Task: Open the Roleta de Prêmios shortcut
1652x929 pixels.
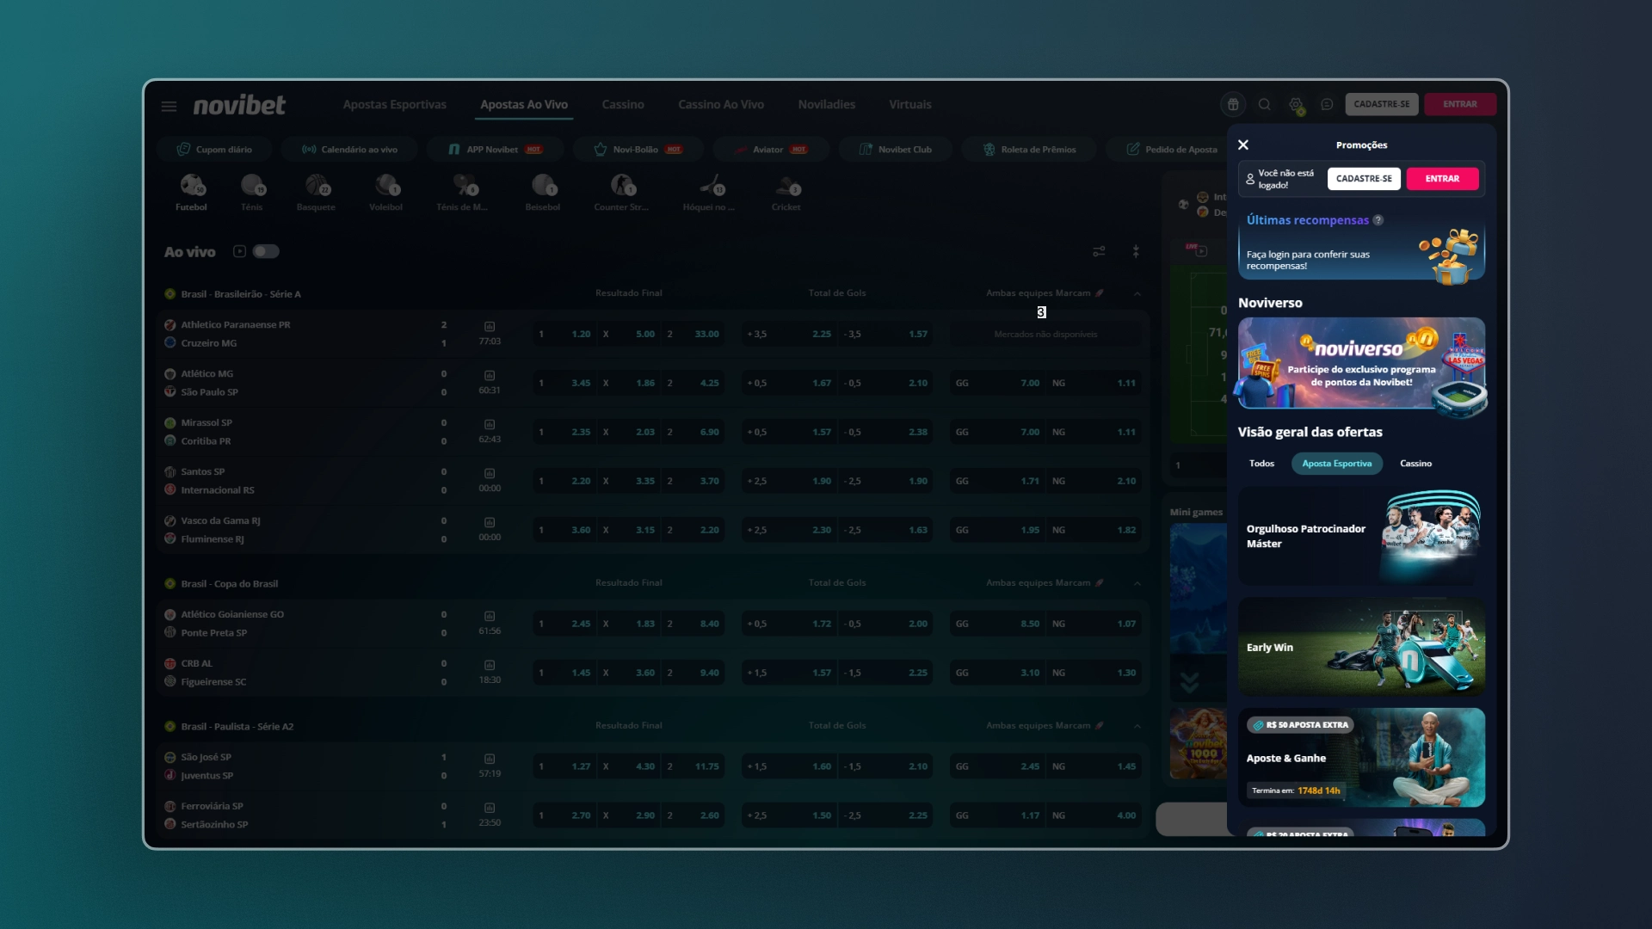Action: [1030, 150]
